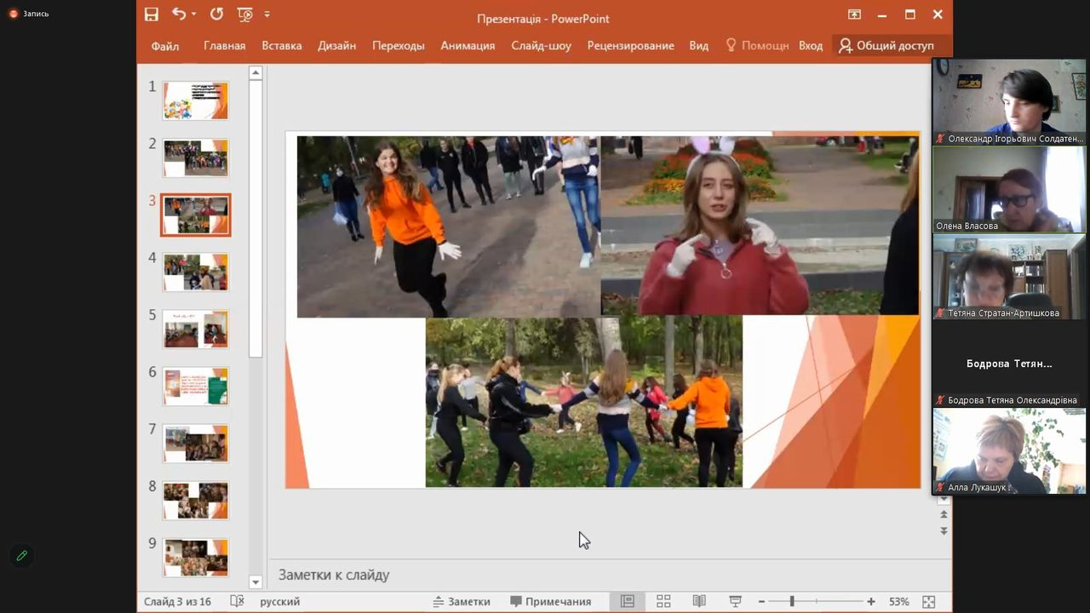Open Customize Quick Access Toolbar dropdown
This screenshot has width=1090, height=613.
[267, 14]
